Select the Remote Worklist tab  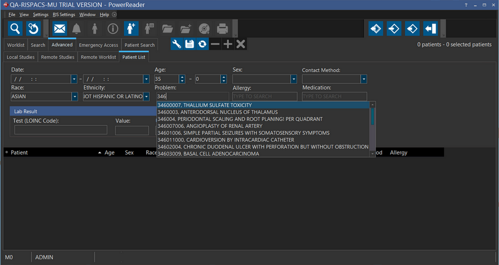(98, 57)
